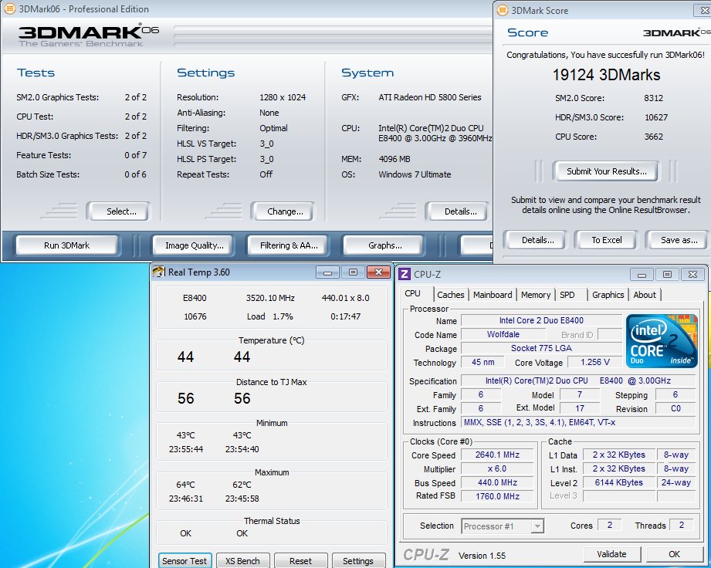Click the Real Temp title bar icon
This screenshot has height=568, width=711.
pyautogui.click(x=159, y=272)
